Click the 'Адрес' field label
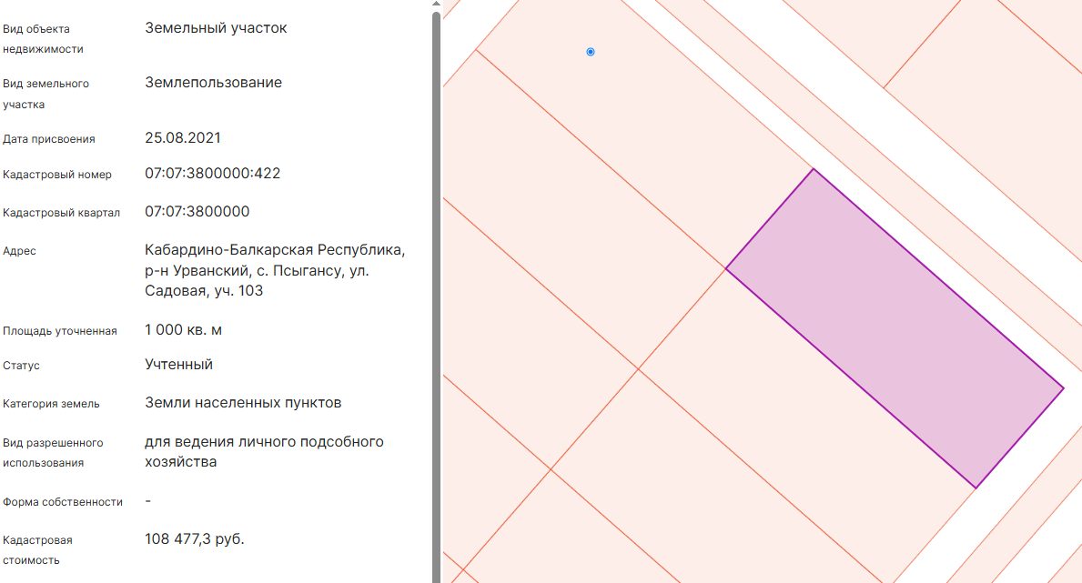This screenshot has height=583, width=1082. (x=19, y=251)
